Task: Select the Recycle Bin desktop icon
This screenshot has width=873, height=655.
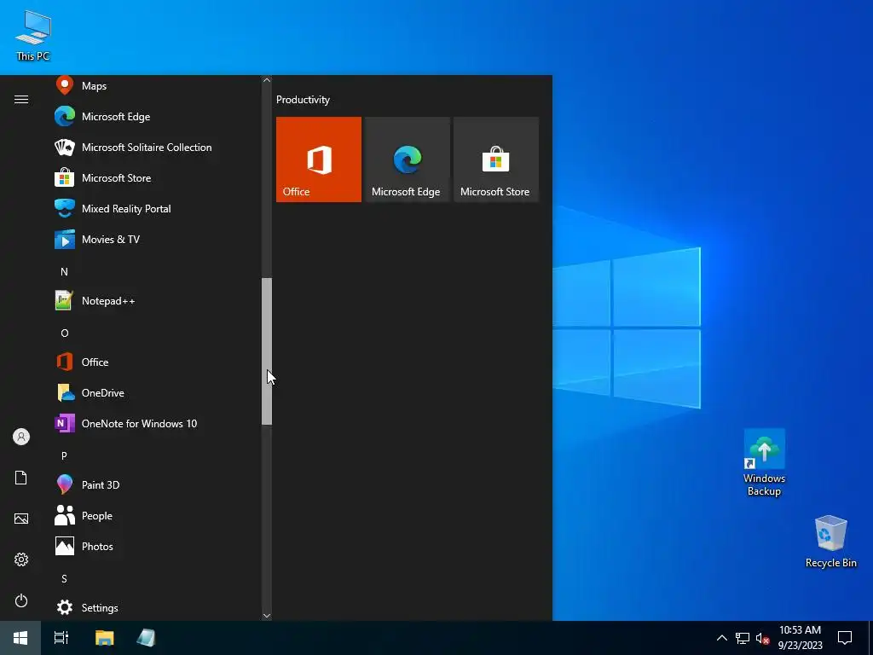Action: point(830,542)
